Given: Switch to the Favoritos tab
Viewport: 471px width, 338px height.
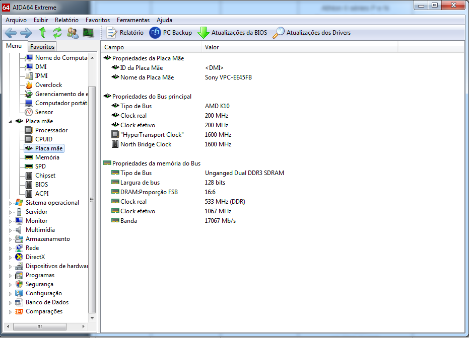Looking at the screenshot, I should pyautogui.click(x=42, y=47).
